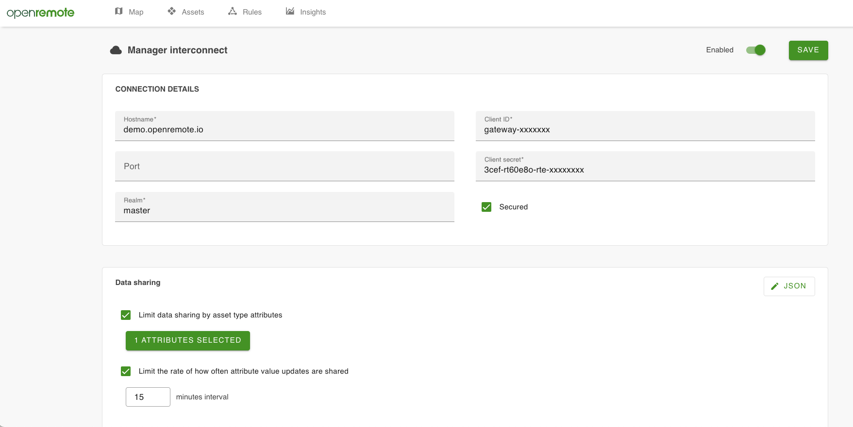Viewport: 853px width, 427px height.
Task: Open the 1 Attributes Selected button
Action: point(188,341)
